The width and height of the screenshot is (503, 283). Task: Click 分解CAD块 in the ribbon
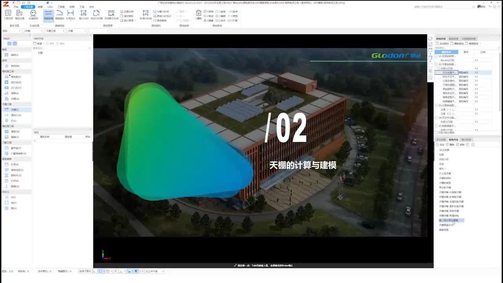(x=162, y=12)
